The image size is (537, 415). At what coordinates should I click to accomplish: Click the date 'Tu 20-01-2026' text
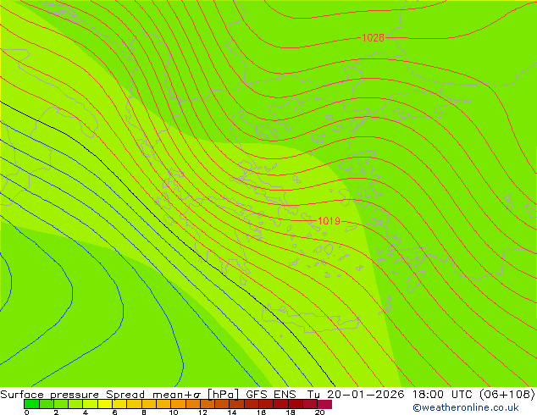(356, 395)
